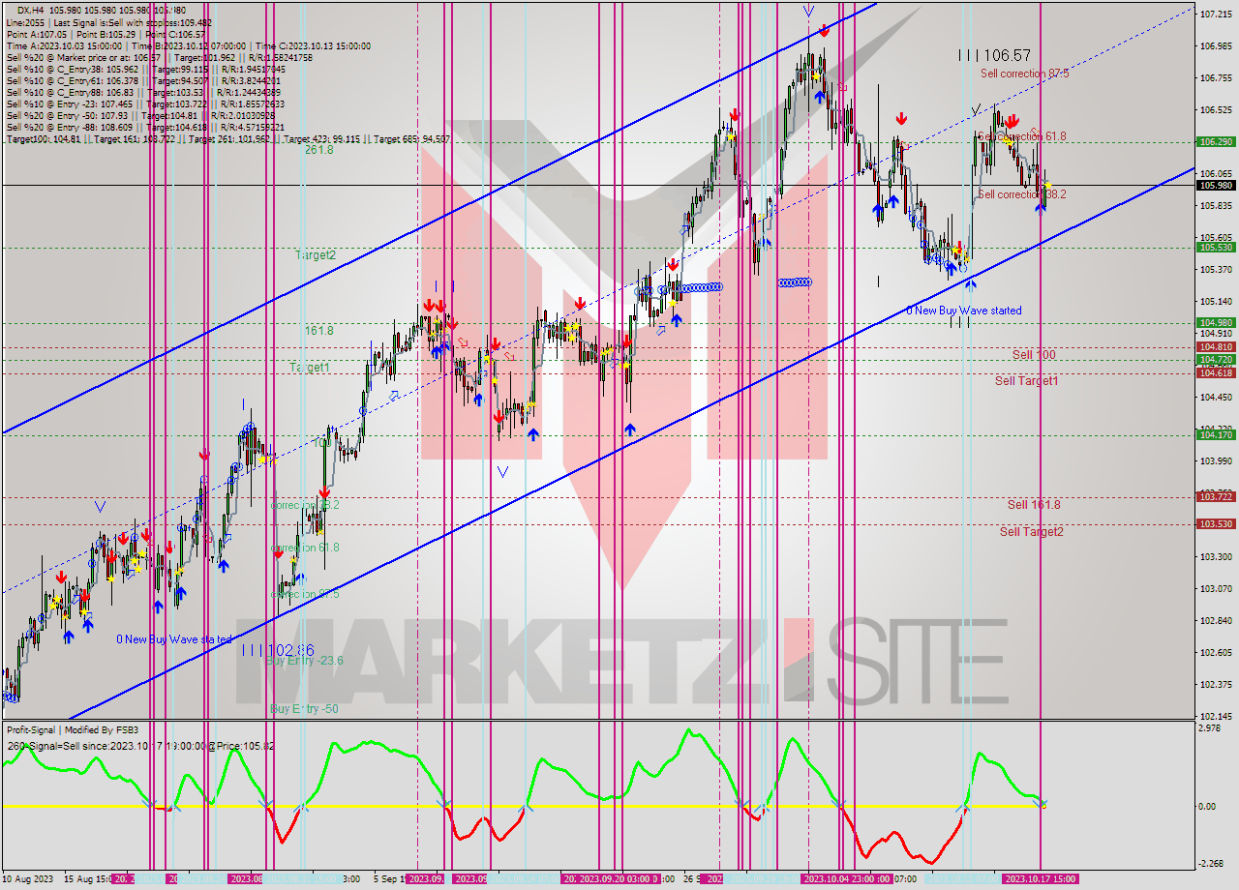Click the 102.605 price axis value

(x=1214, y=653)
